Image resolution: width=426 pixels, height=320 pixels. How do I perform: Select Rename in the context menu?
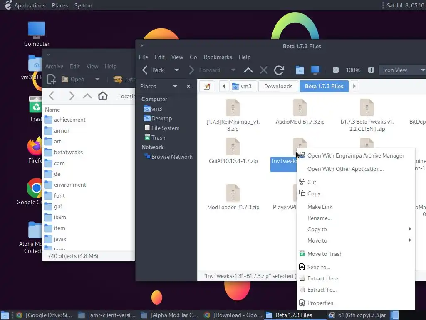356,218
